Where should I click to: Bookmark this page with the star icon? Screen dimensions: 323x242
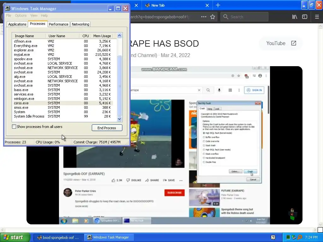click(x=213, y=17)
